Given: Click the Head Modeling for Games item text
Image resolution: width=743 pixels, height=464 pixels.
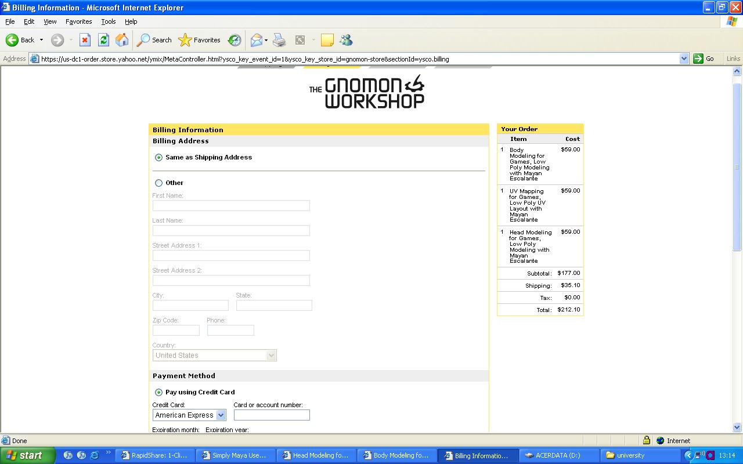Looking at the screenshot, I should [531, 246].
